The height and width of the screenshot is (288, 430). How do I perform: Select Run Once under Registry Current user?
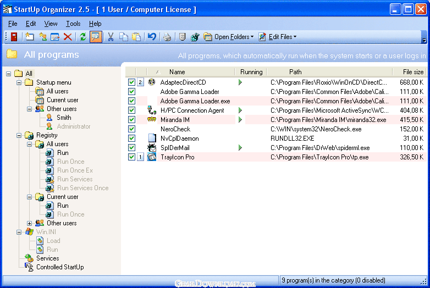coord(71,214)
